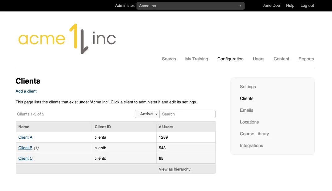Open My Training

(196, 59)
